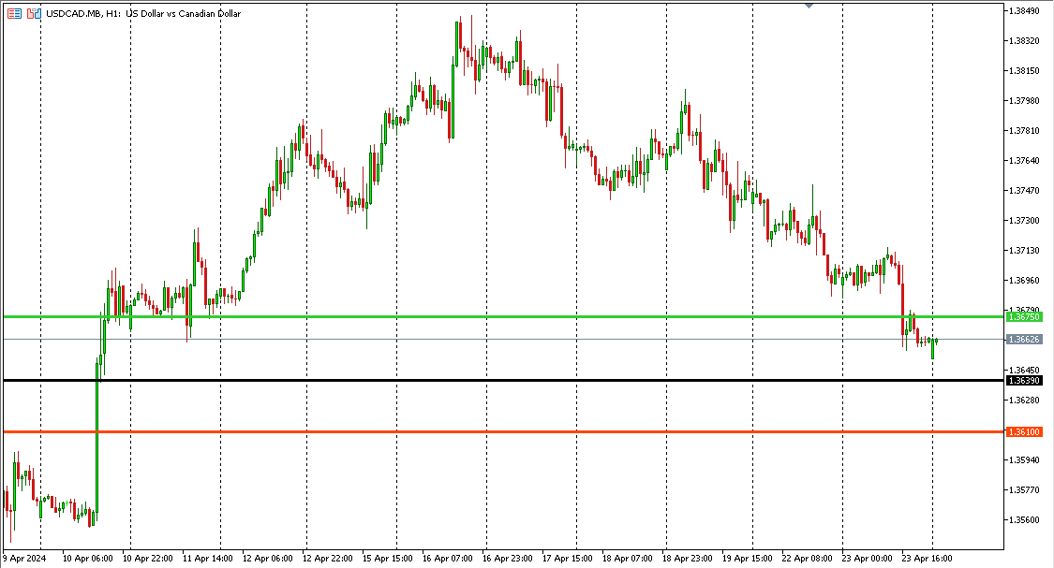Image resolution: width=1054 pixels, height=568 pixels.
Task: Click the 18 Apr 23:00 time label
Action: click(x=687, y=558)
